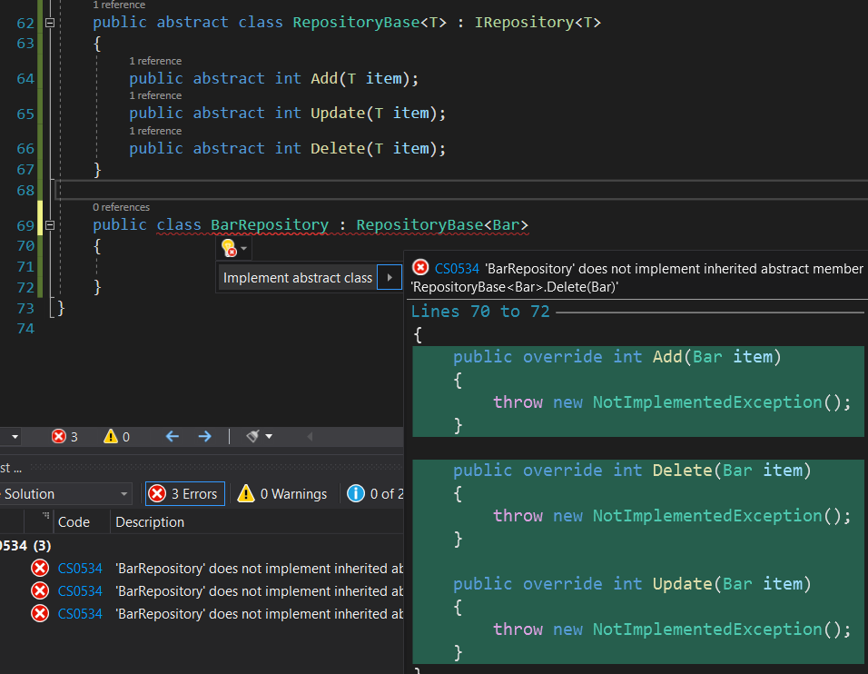
Task: Click the code cleanup broom icon
Action: point(253,436)
